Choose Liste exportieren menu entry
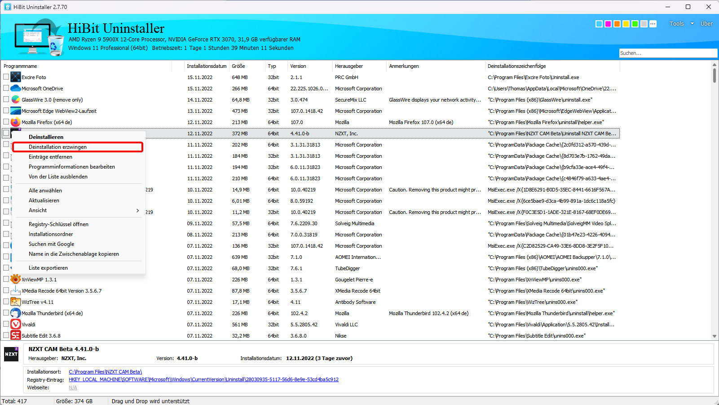 click(78, 268)
